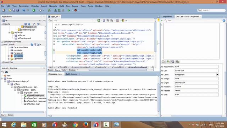Select af:button - login in Structure

point(33,104)
